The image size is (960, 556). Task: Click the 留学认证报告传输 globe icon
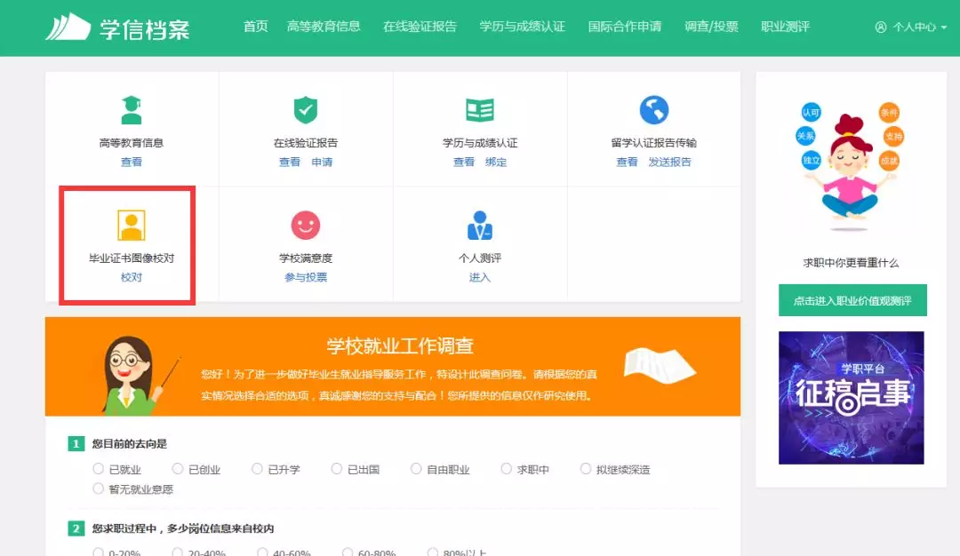[654, 110]
